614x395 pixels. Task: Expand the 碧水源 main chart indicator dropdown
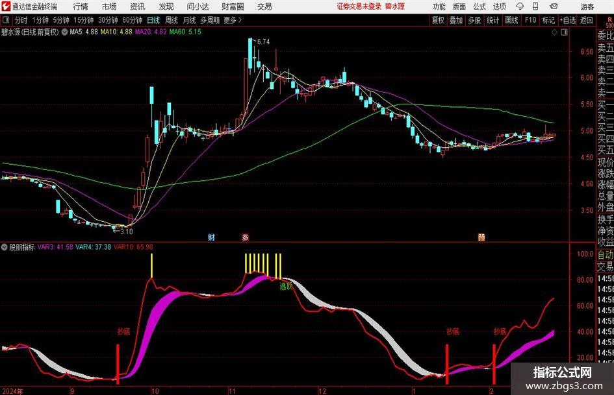point(64,32)
